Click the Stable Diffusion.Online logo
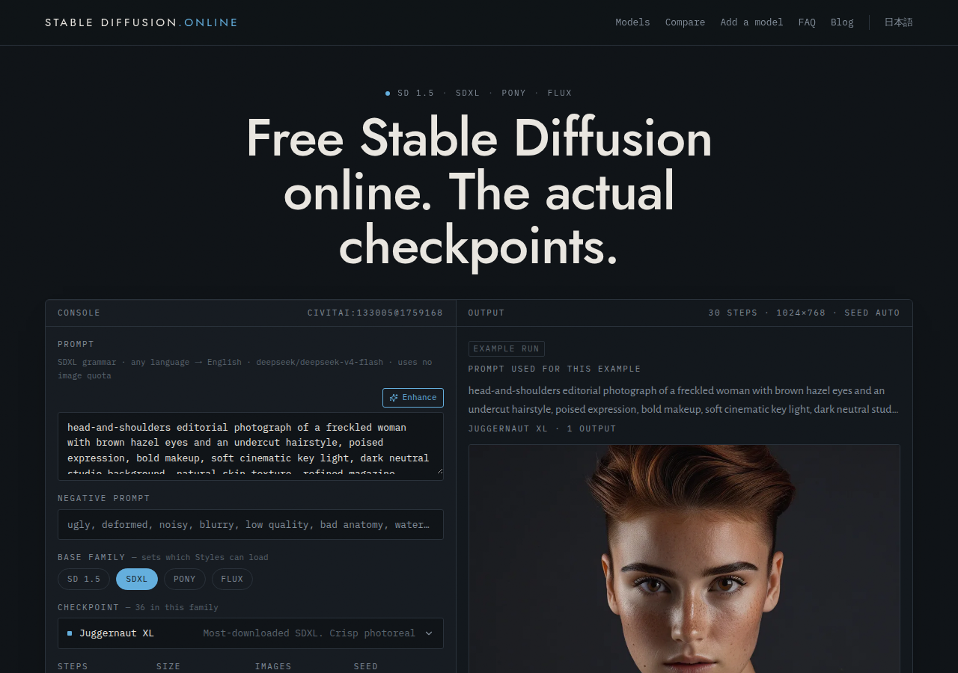Image resolution: width=958 pixels, height=673 pixels. tap(141, 22)
